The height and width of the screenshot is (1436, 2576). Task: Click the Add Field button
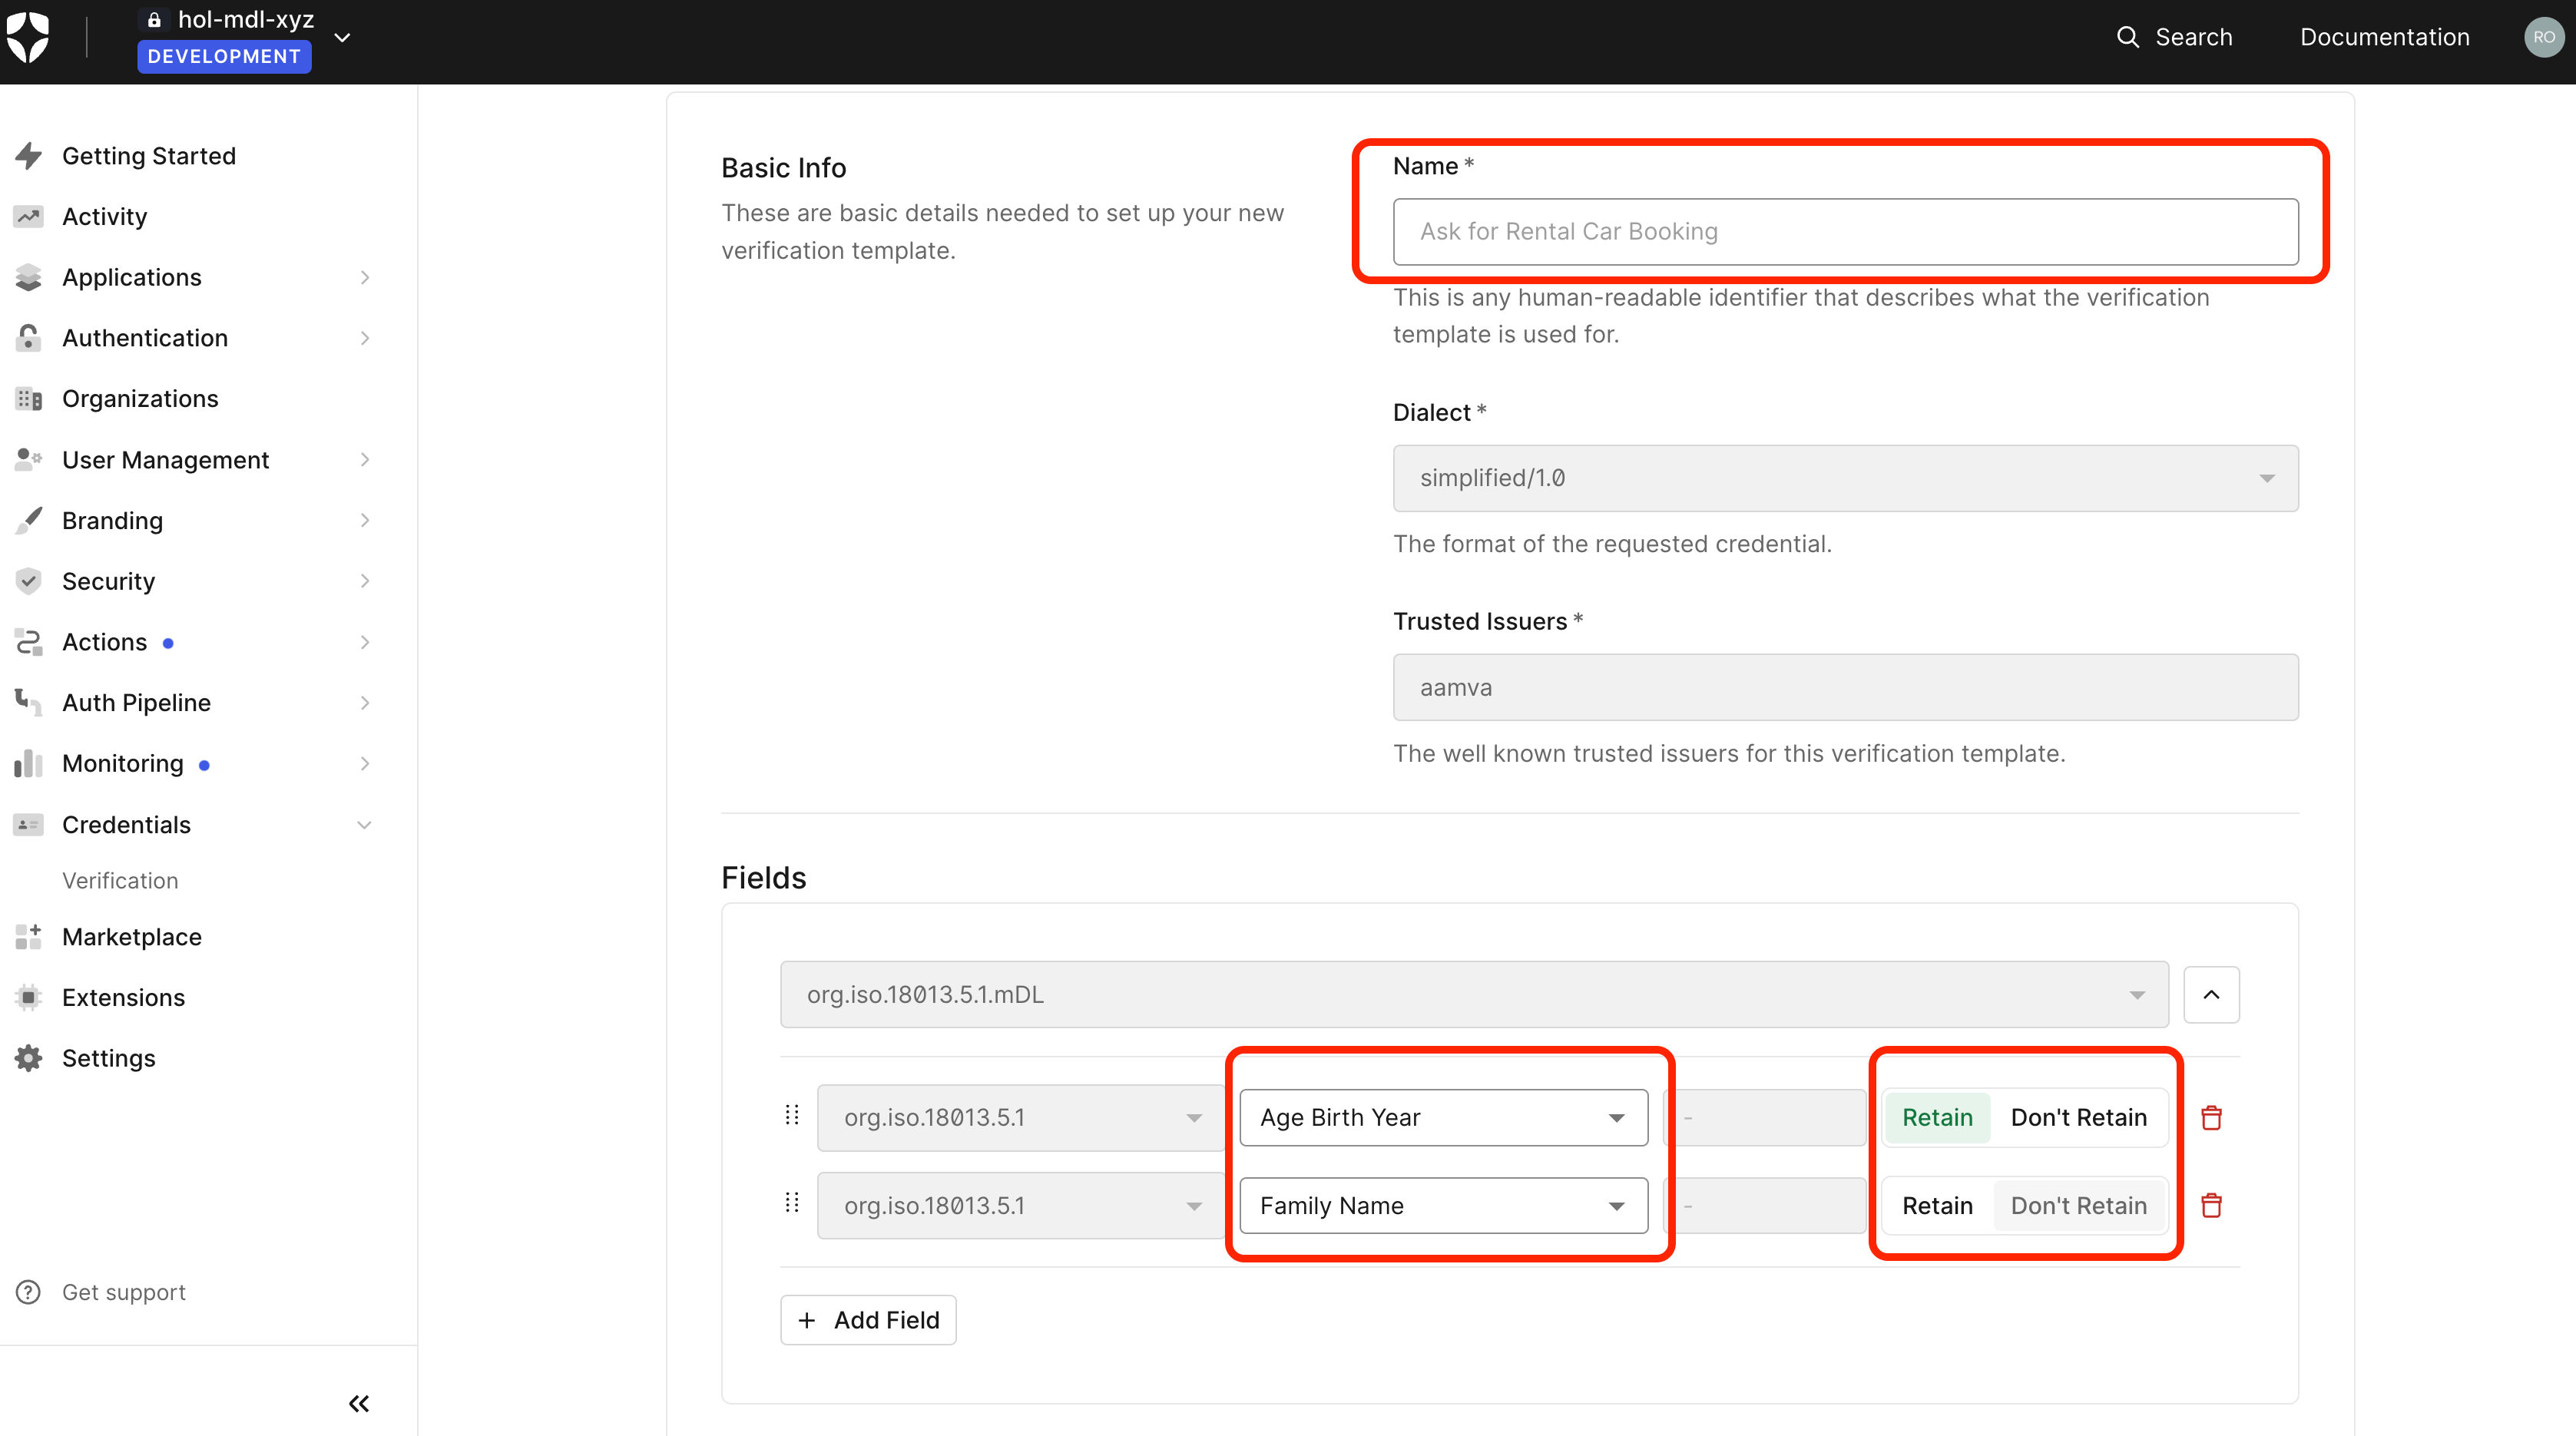pos(867,1320)
